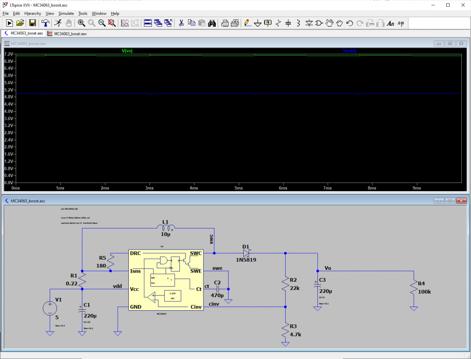Select the Drag closed-hand tool

(x=339, y=23)
